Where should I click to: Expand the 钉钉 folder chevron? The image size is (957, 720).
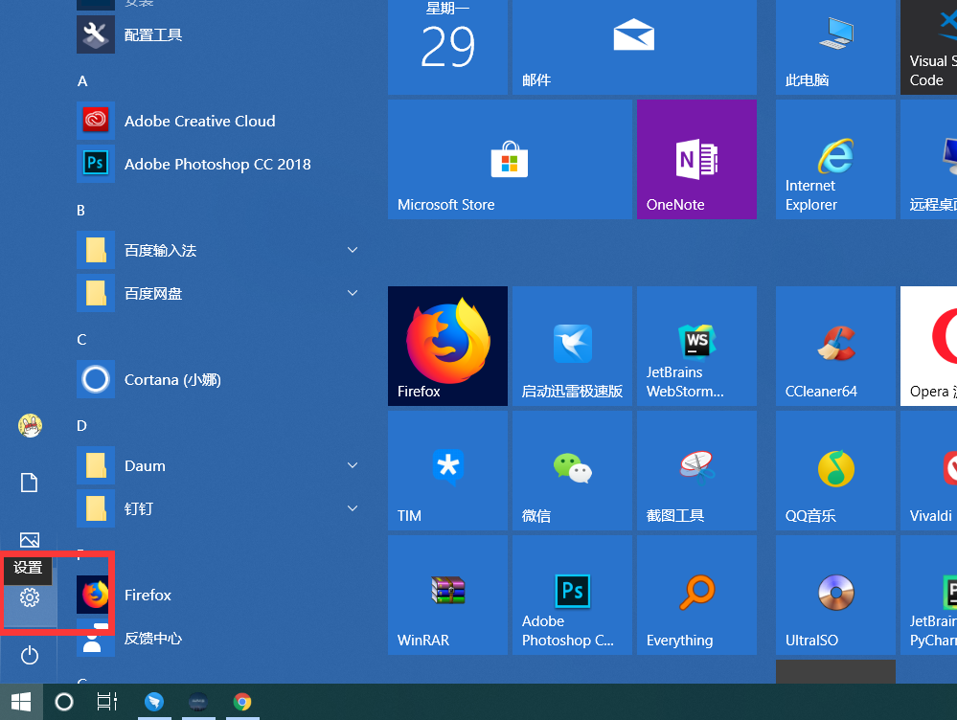353,508
